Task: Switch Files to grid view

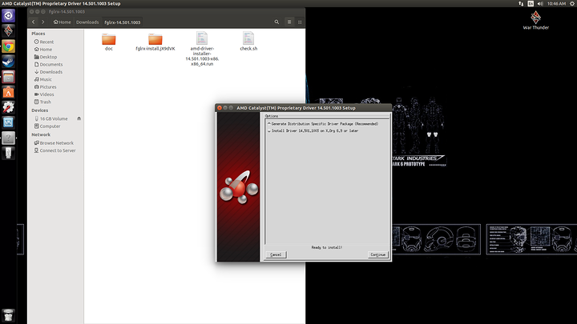Action: click(300, 22)
